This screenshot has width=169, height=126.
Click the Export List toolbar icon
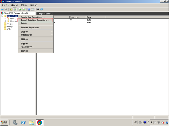point(24,9)
